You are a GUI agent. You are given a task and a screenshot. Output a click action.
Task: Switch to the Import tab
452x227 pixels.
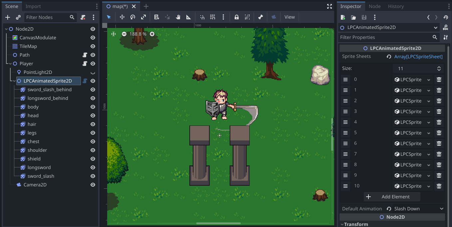point(33,6)
